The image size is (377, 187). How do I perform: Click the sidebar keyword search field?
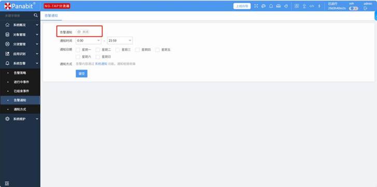click(17, 15)
